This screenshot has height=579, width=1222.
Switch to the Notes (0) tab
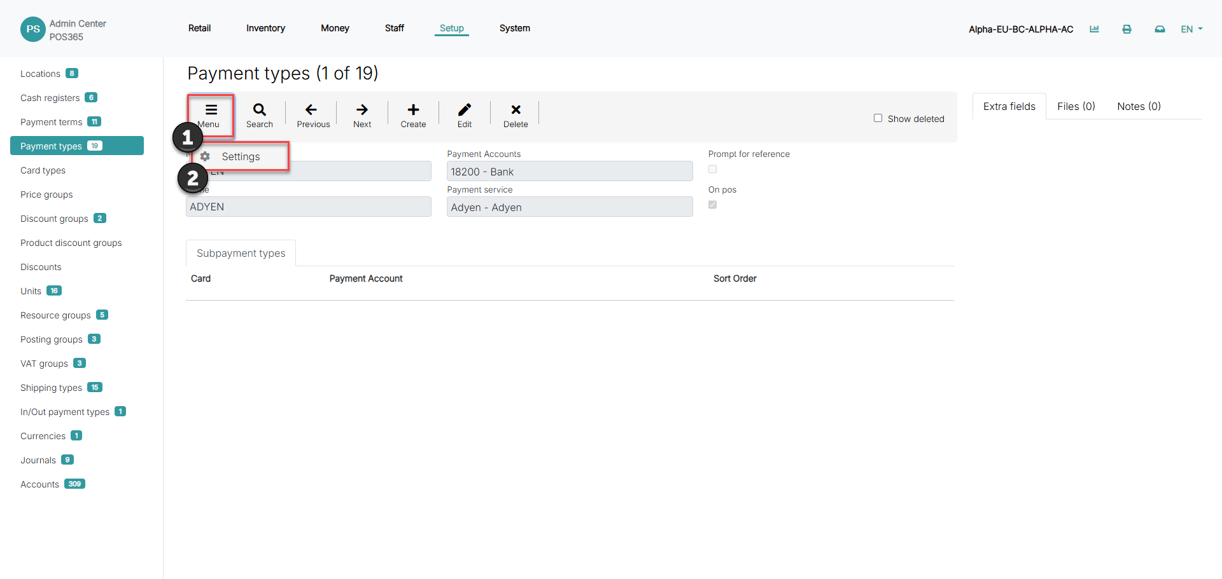pyautogui.click(x=1139, y=106)
